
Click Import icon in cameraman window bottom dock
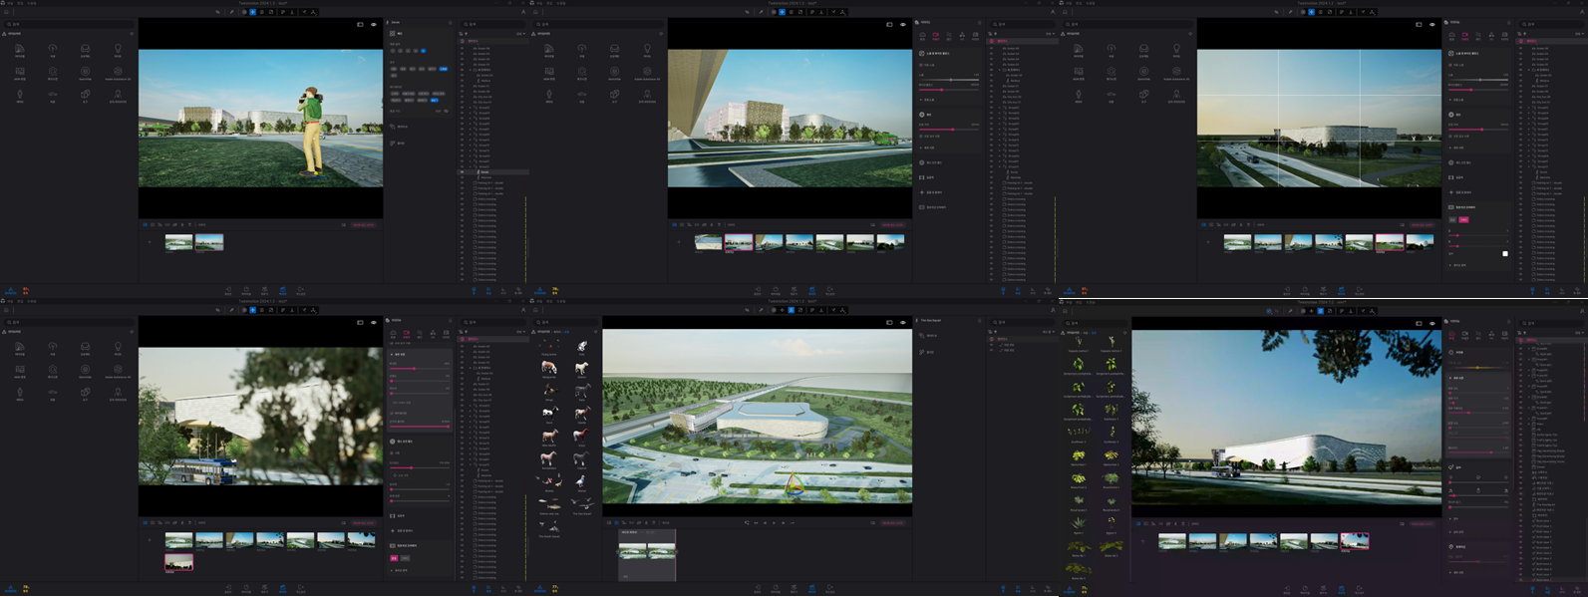(228, 290)
